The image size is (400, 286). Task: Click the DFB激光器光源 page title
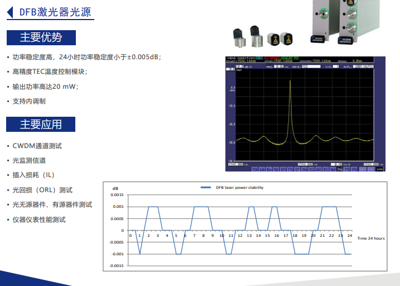click(55, 12)
